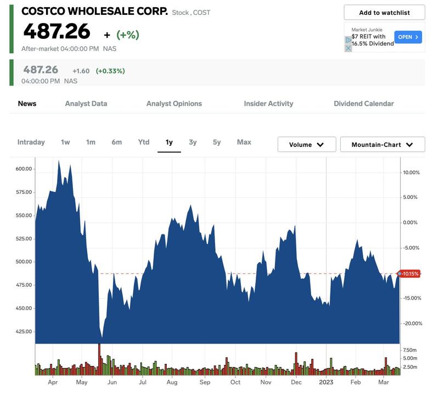Switch to the News tab
The image size is (439, 395).
coord(27,104)
